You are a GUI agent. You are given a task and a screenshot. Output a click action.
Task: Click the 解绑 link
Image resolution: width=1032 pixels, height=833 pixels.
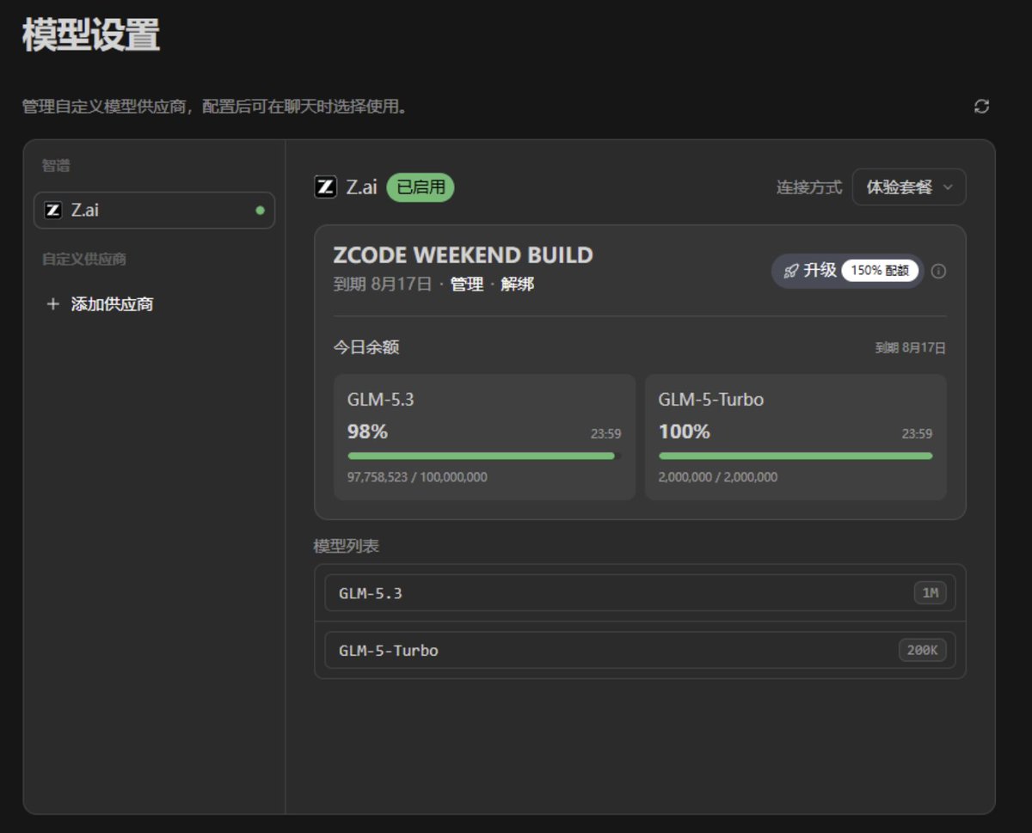click(518, 284)
